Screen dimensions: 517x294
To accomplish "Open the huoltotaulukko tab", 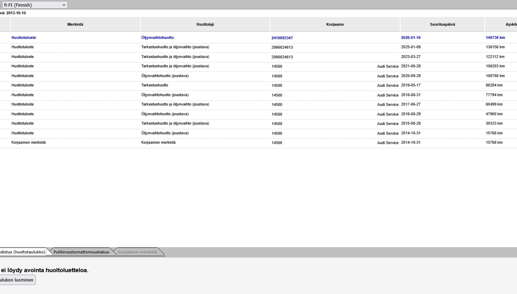I will 22,252.
